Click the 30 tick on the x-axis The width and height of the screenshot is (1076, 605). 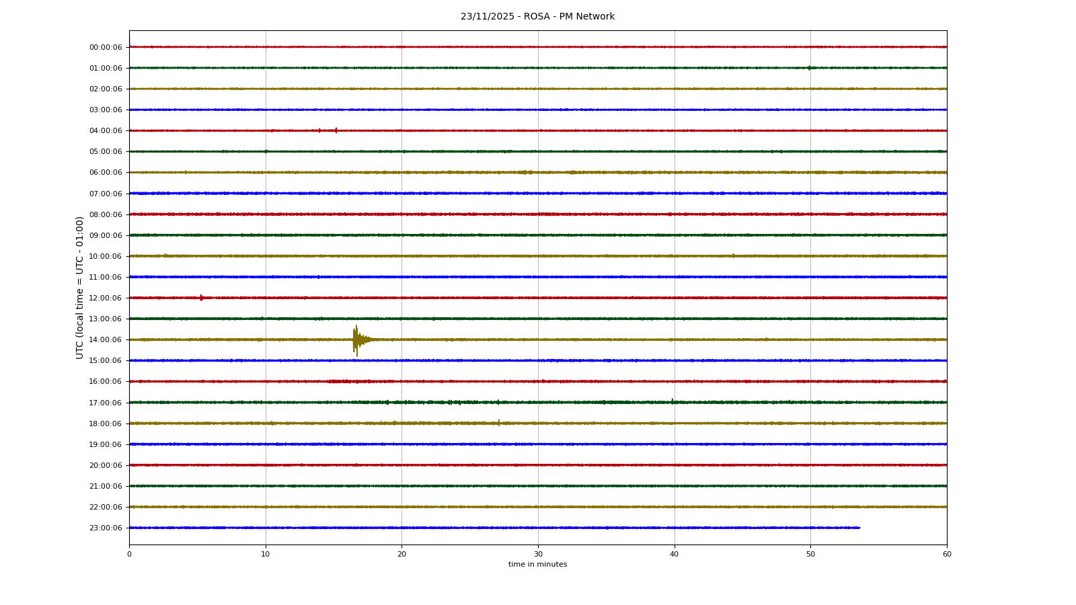click(538, 554)
